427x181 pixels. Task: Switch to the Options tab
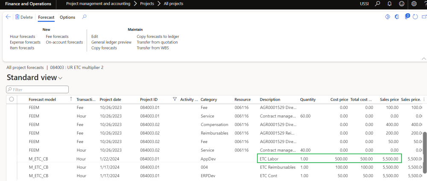67,17
